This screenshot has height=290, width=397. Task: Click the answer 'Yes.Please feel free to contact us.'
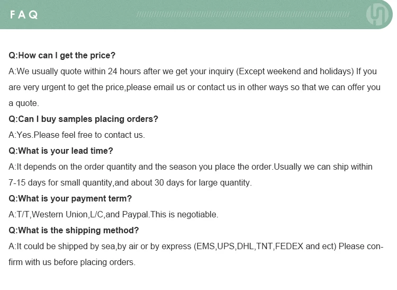(77, 135)
